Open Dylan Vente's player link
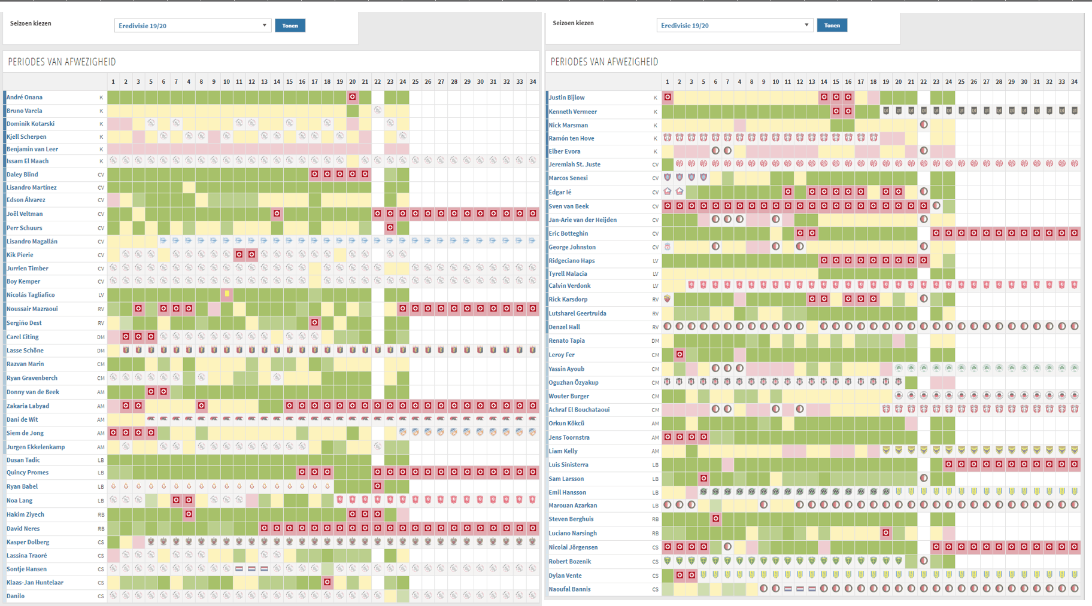This screenshot has width=1092, height=606. point(566,575)
